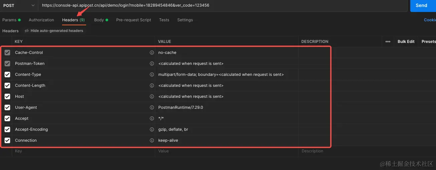
Task: Uncheck the Connection header checkbox
Action: click(x=7, y=140)
